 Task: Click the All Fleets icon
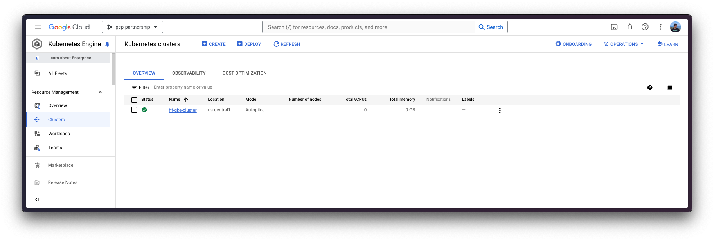(x=37, y=73)
